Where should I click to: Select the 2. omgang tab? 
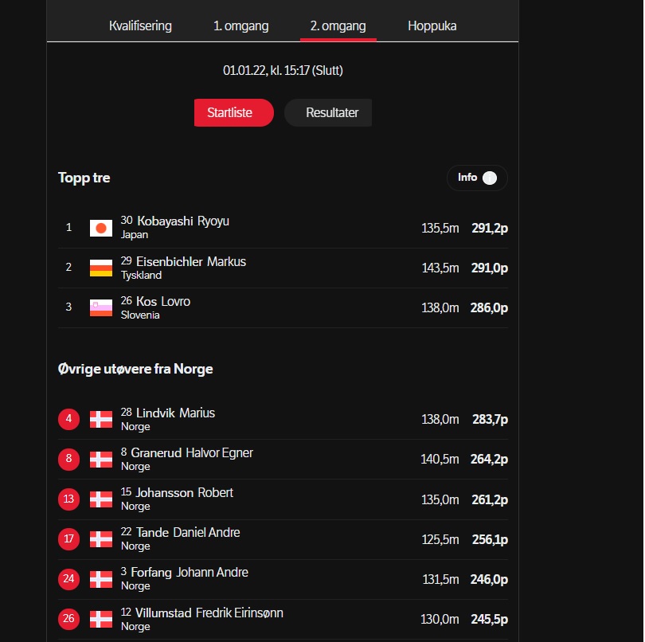tap(338, 26)
